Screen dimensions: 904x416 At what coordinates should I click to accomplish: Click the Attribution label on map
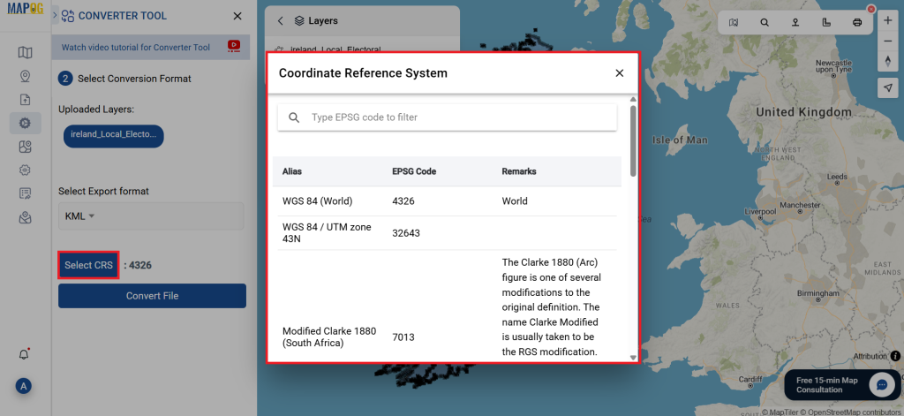[x=870, y=356]
